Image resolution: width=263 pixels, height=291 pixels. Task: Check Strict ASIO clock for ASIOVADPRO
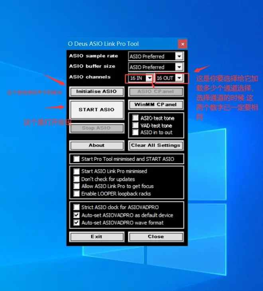[77, 207]
